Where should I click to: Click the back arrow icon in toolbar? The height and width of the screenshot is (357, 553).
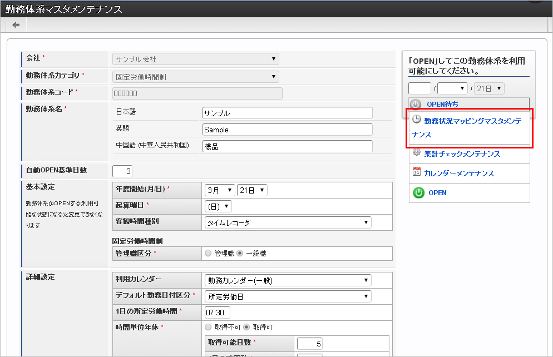(x=16, y=25)
